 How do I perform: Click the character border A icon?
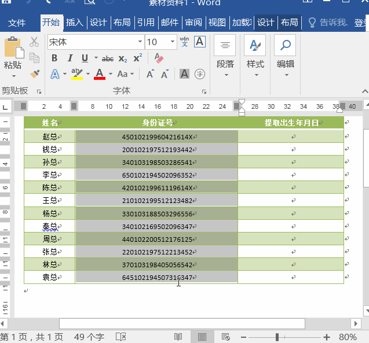[200, 42]
